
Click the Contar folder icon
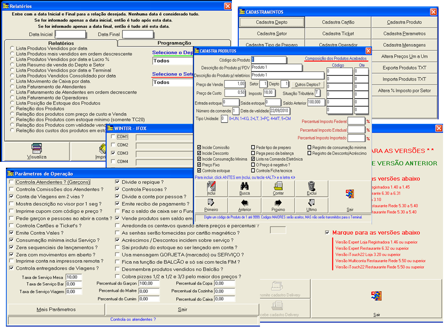pyautogui.click(x=278, y=186)
